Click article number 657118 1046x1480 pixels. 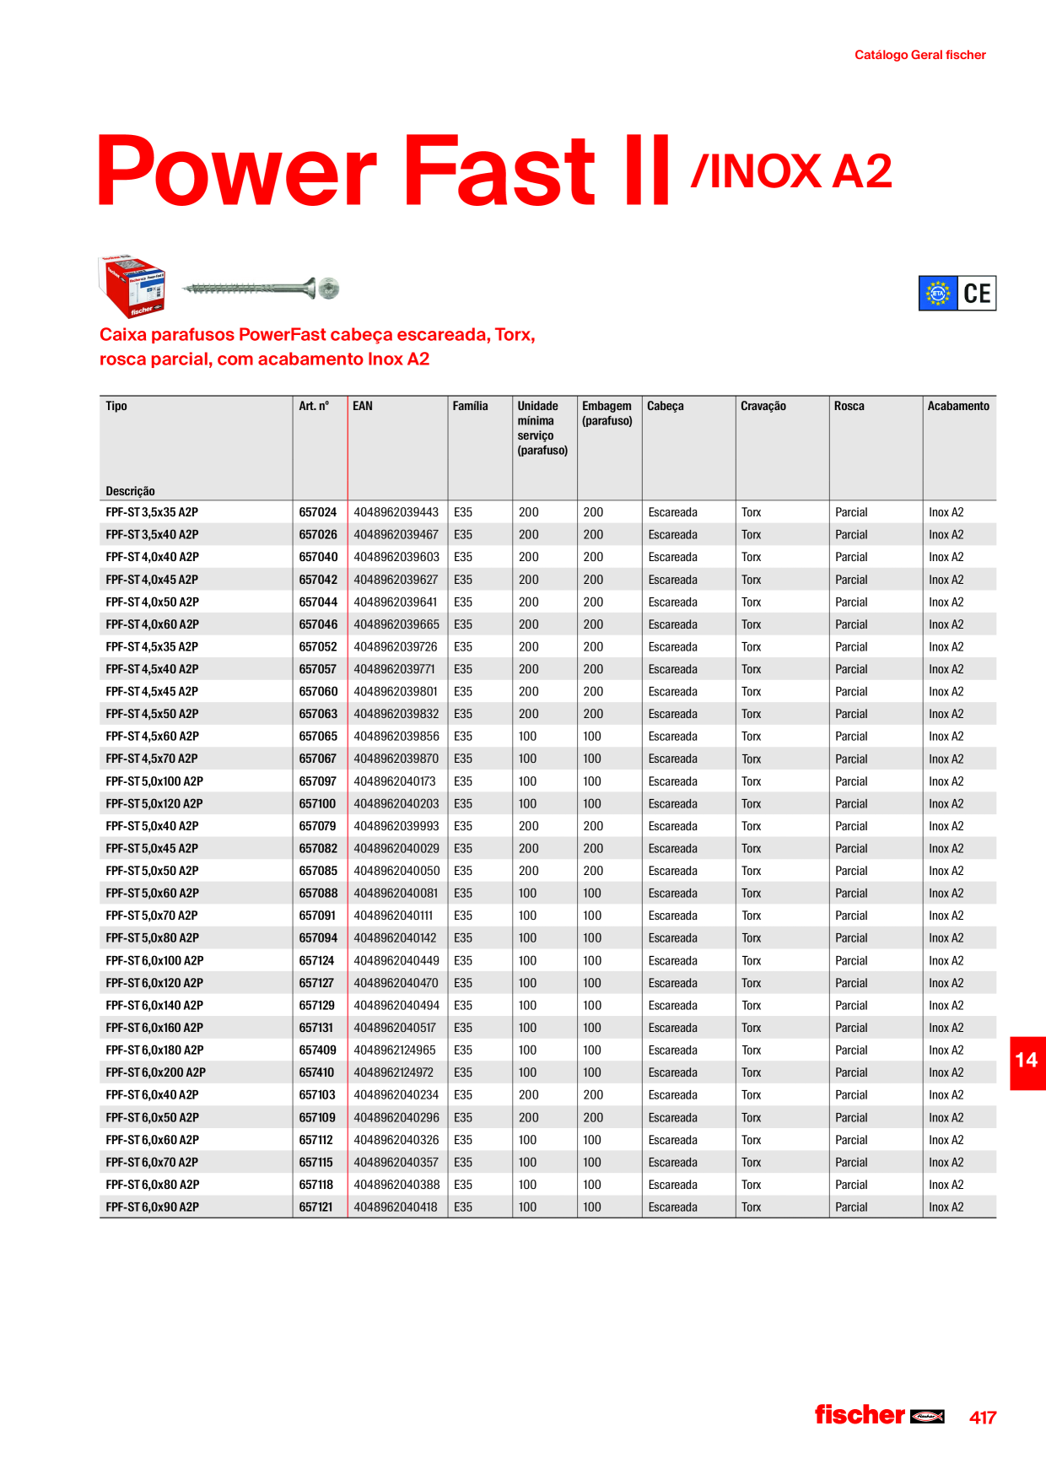point(316,1185)
